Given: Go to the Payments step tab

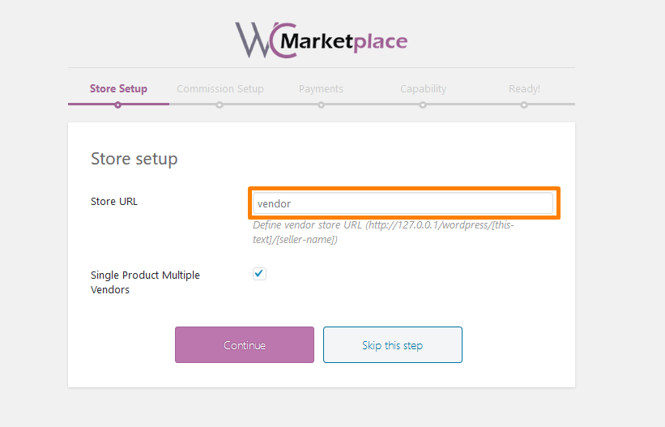Looking at the screenshot, I should [x=321, y=88].
